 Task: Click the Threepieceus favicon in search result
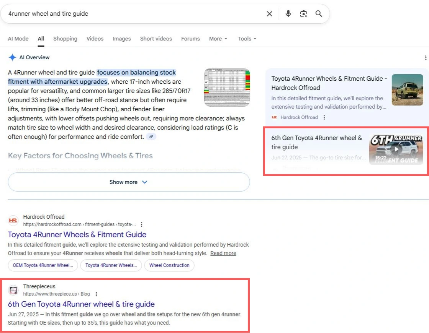(x=13, y=290)
